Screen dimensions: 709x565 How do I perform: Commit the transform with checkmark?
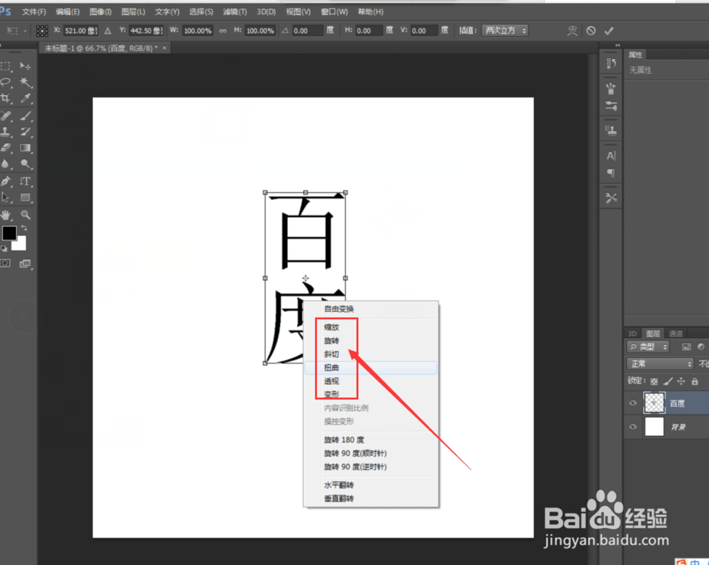point(609,30)
